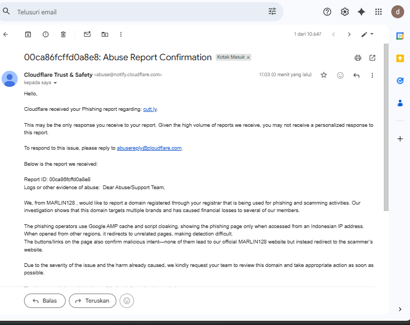Open toolbar more options menu
The width and height of the screenshot is (410, 325).
[x=121, y=34]
